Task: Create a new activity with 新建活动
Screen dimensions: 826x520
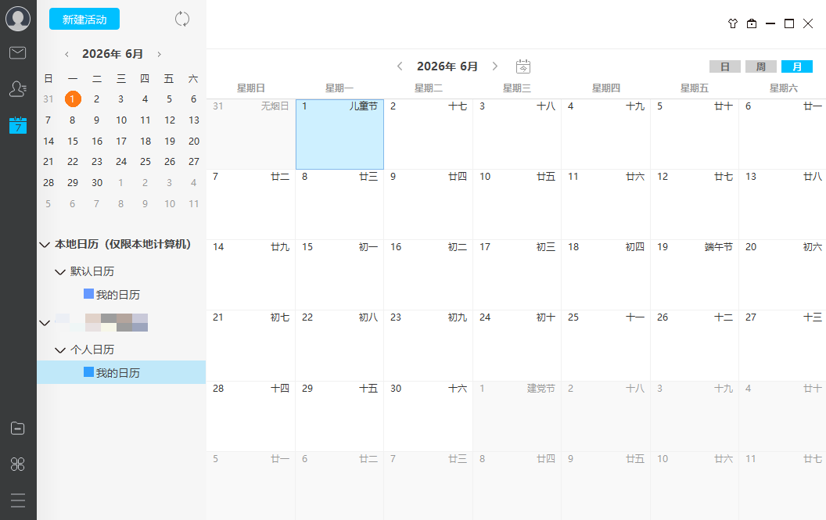Action: [x=84, y=19]
